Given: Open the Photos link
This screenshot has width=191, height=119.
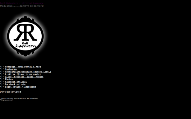Looking at the screenshot, I should [x=9, y=79].
